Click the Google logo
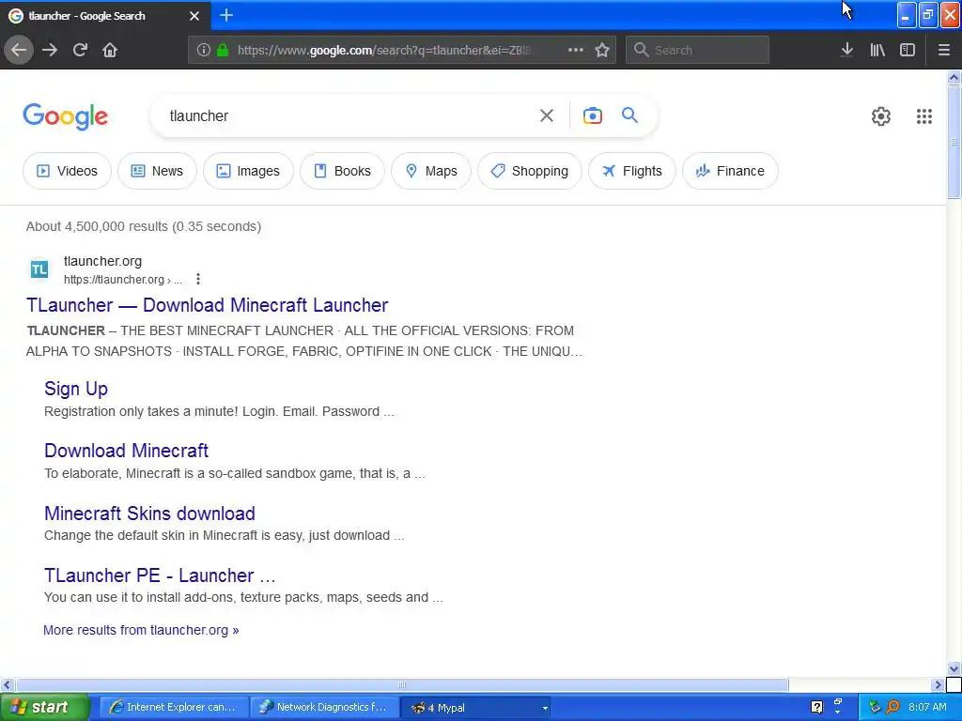 pos(65,115)
